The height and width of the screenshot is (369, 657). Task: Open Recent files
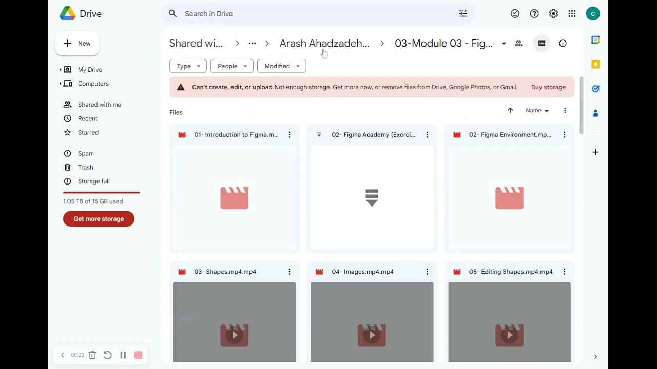click(87, 118)
